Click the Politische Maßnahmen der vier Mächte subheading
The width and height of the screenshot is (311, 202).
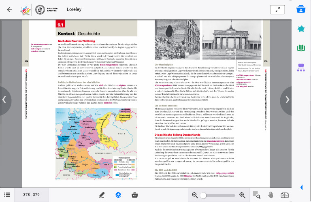tap(79, 82)
